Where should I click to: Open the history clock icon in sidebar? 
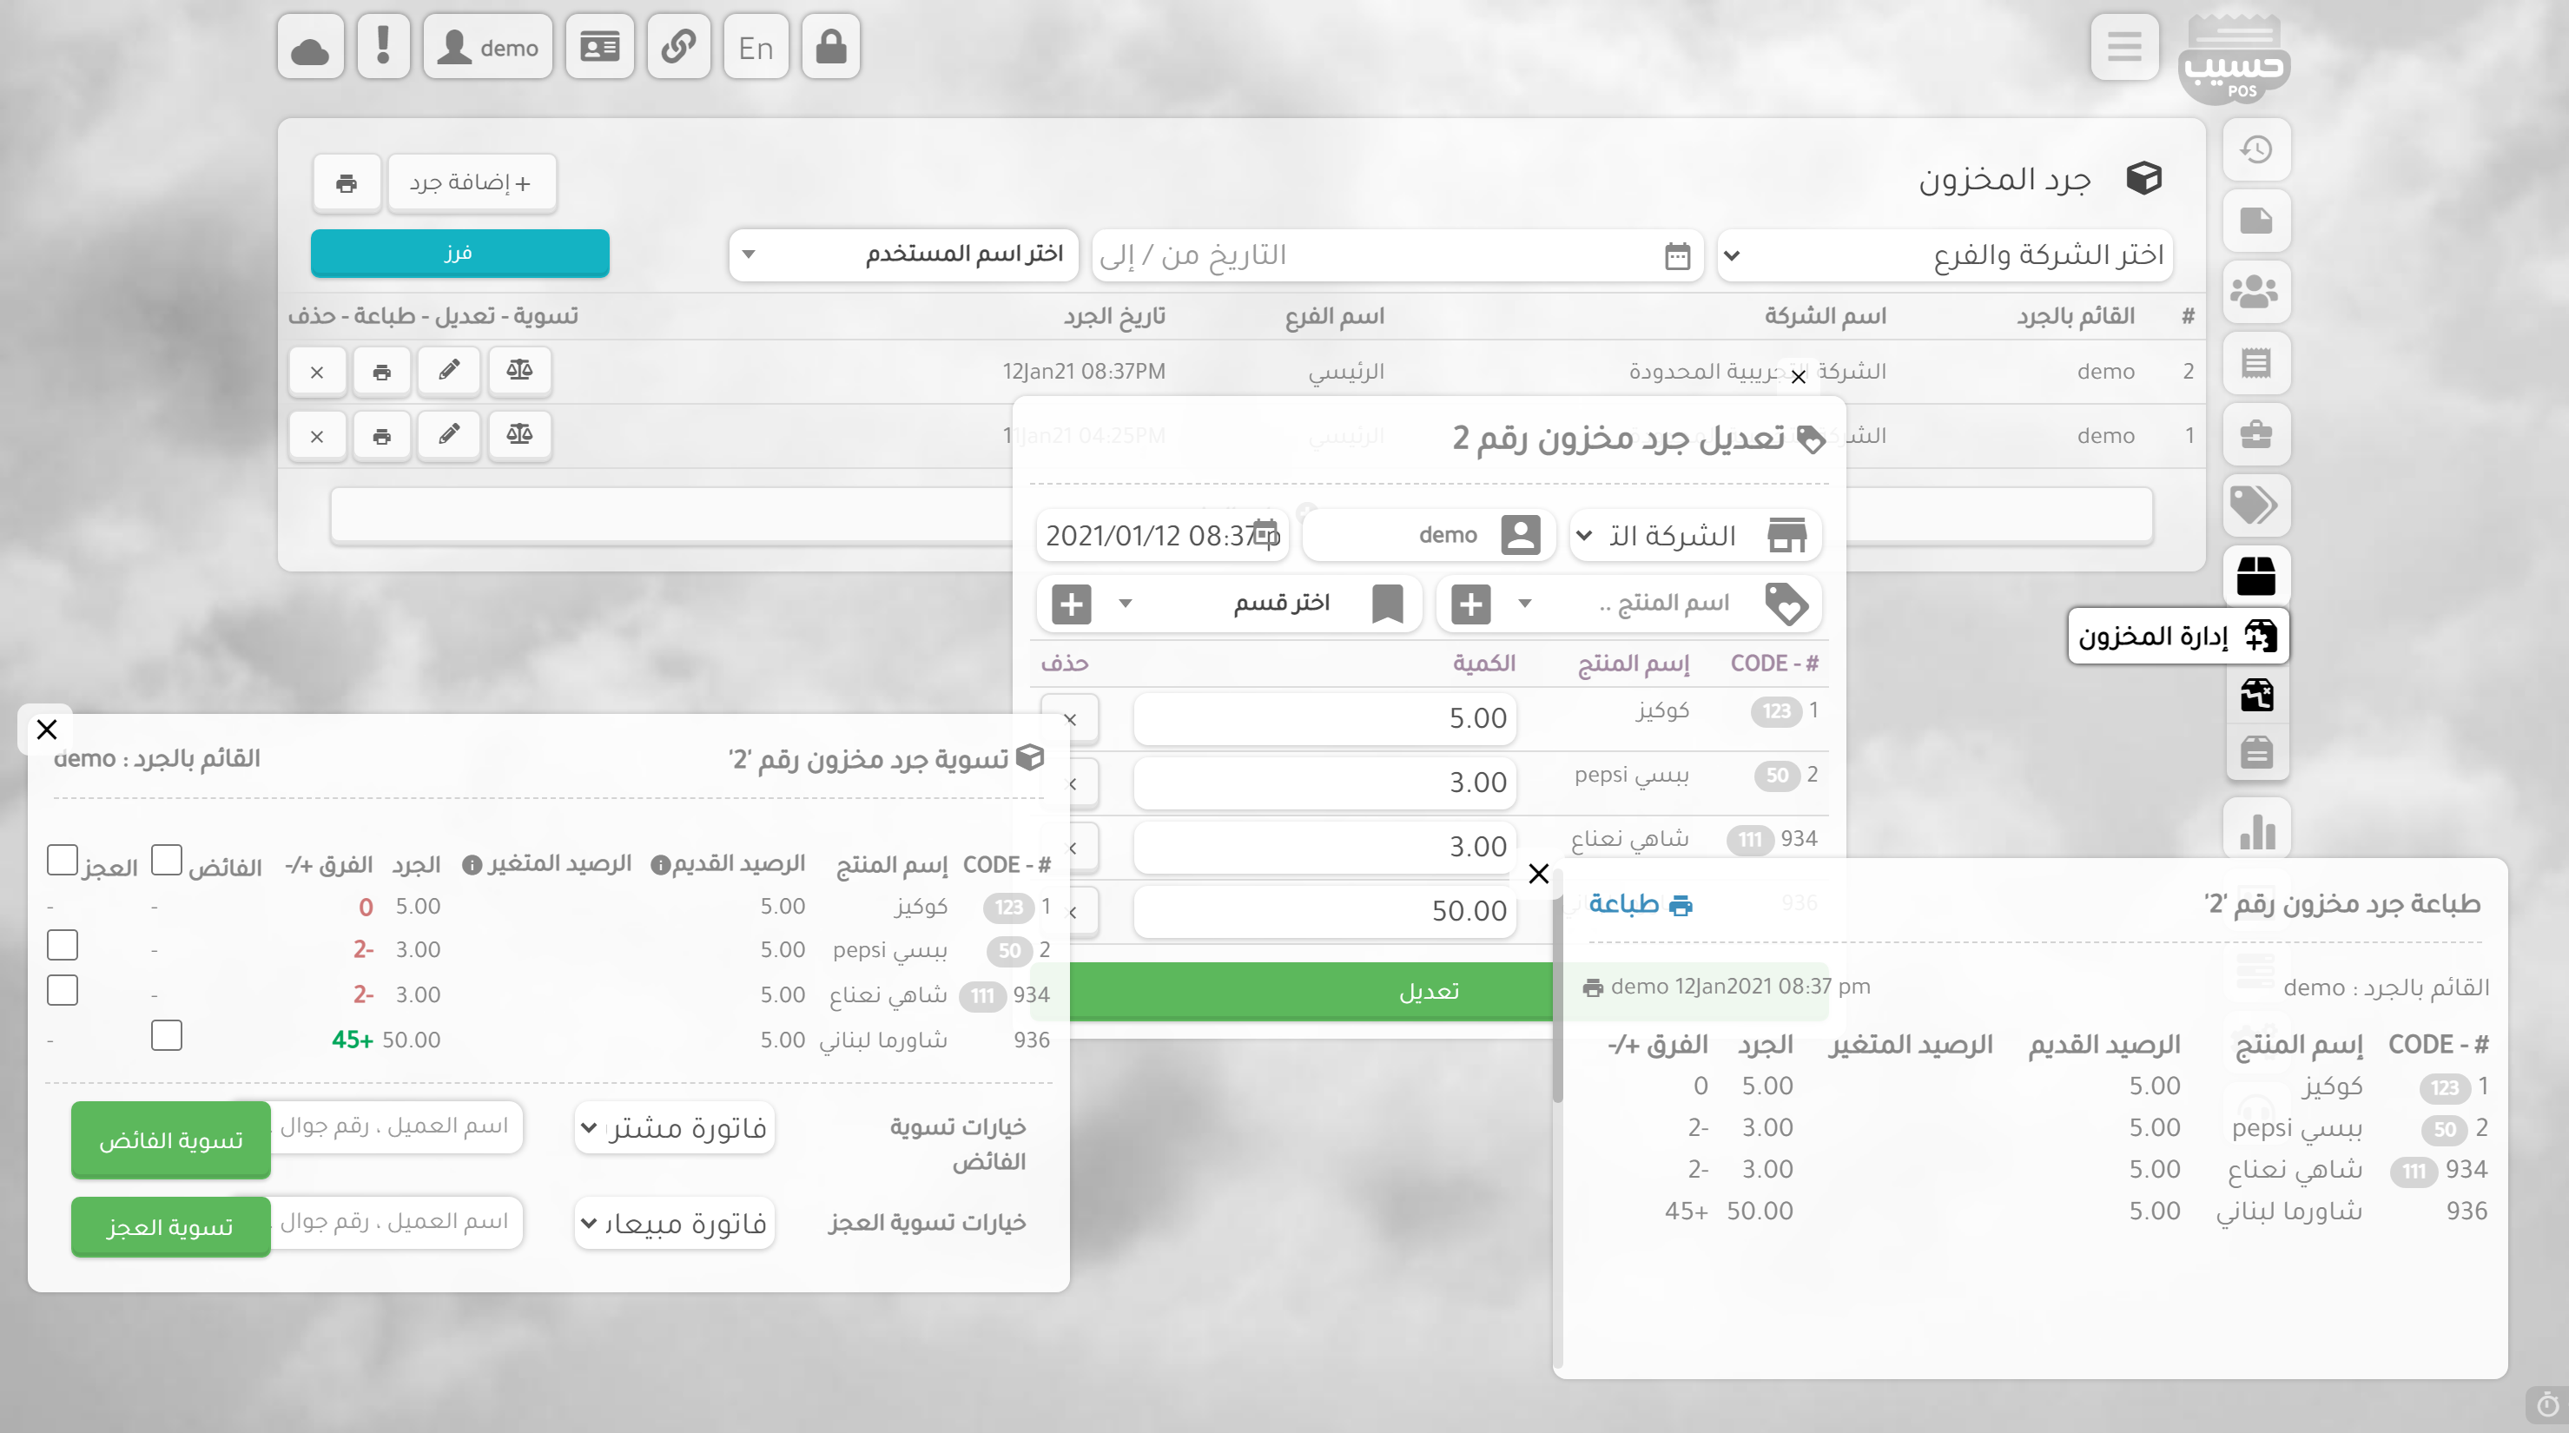[x=2255, y=149]
